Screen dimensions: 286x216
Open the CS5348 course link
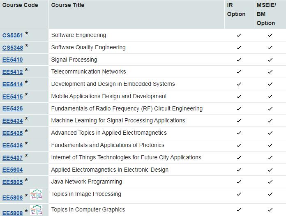coord(13,48)
